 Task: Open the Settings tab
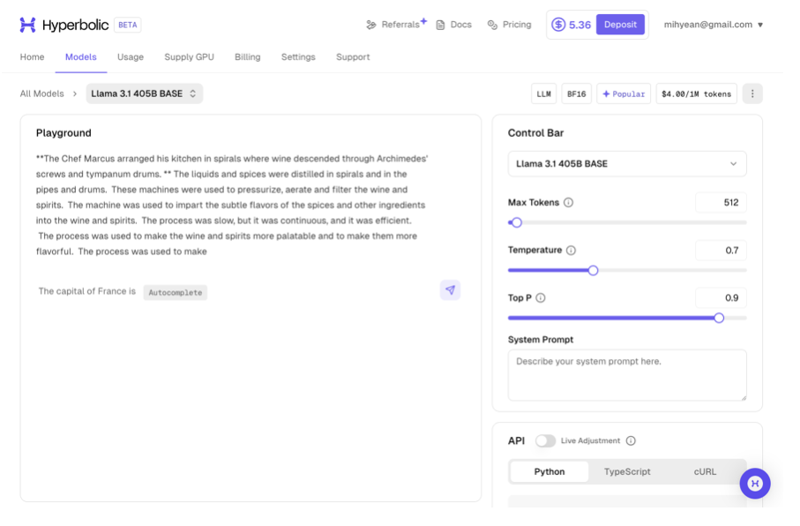[x=298, y=57]
